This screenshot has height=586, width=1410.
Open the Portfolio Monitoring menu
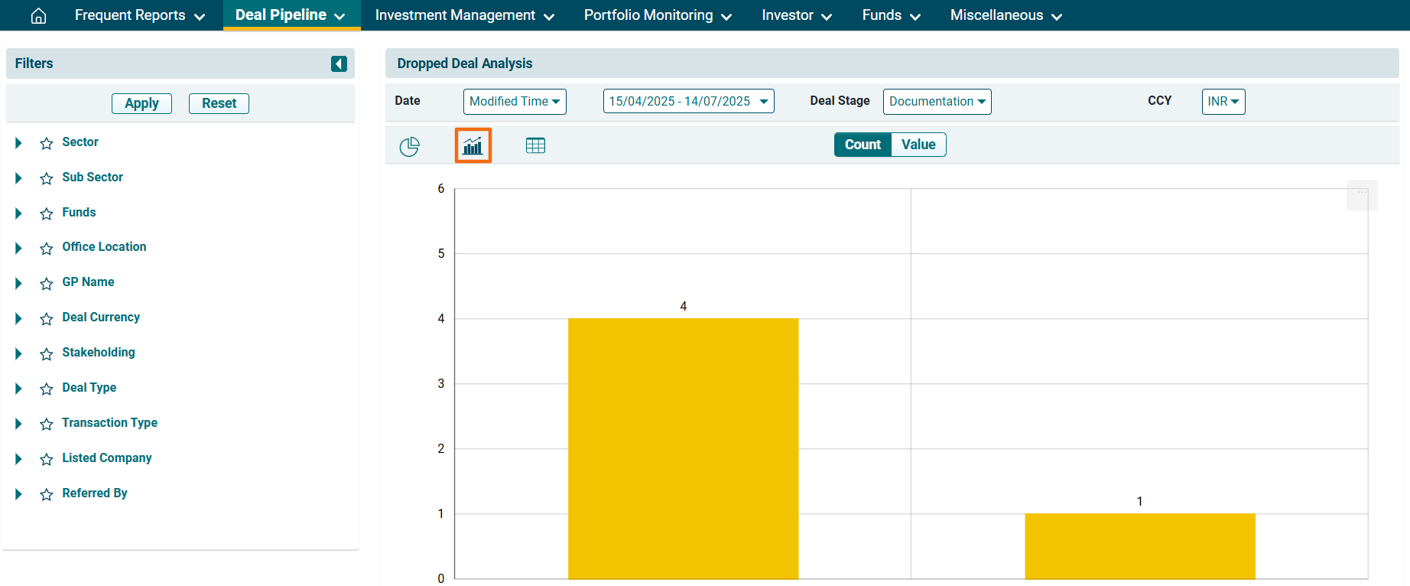tap(658, 15)
